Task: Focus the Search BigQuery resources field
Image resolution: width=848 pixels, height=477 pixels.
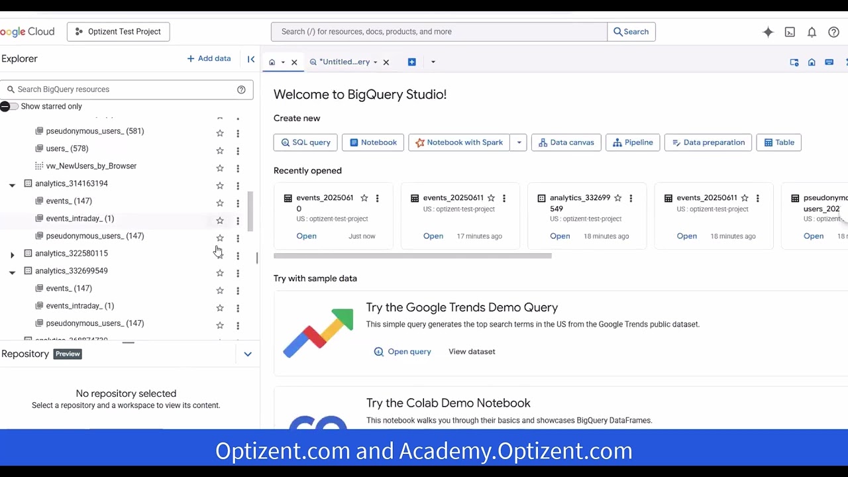Action: (x=126, y=89)
